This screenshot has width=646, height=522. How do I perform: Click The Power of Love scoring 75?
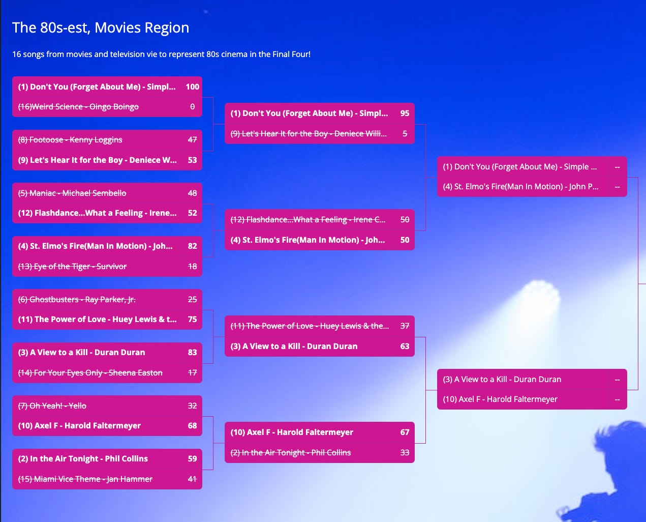pos(107,319)
